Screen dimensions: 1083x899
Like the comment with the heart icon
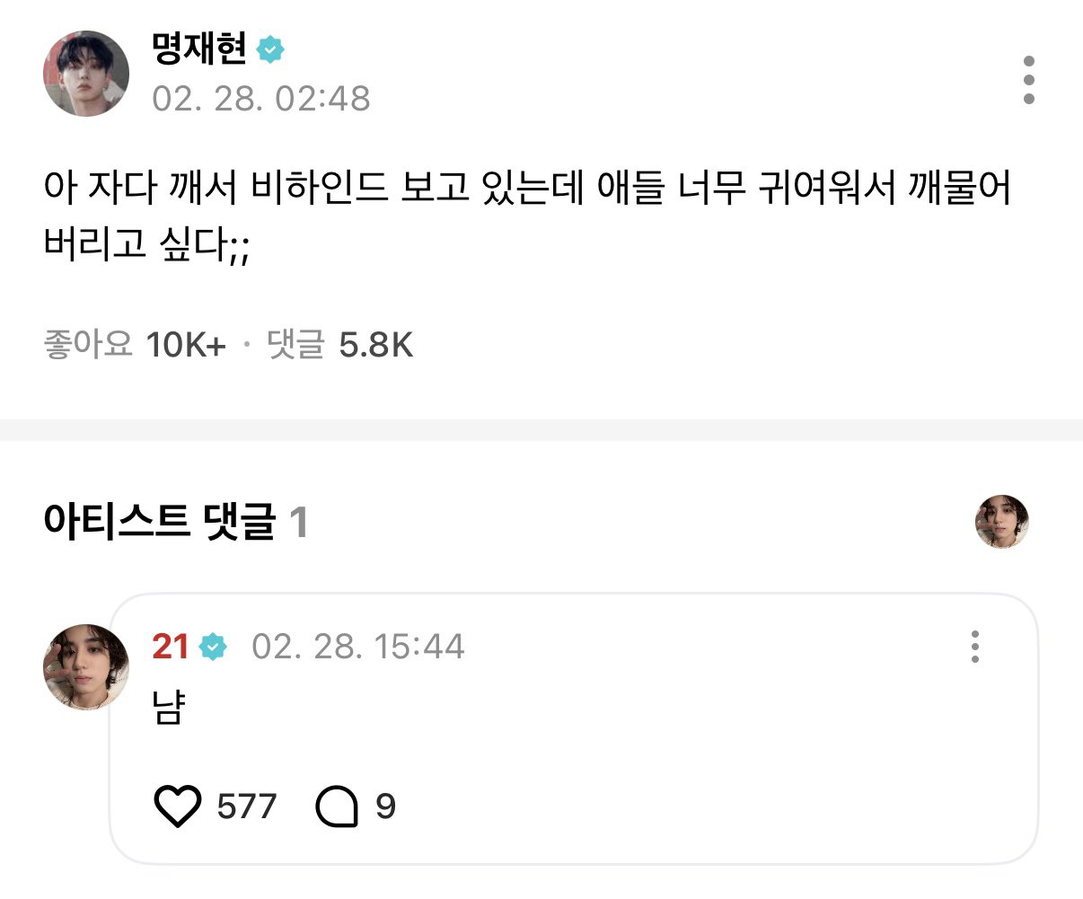[x=178, y=806]
